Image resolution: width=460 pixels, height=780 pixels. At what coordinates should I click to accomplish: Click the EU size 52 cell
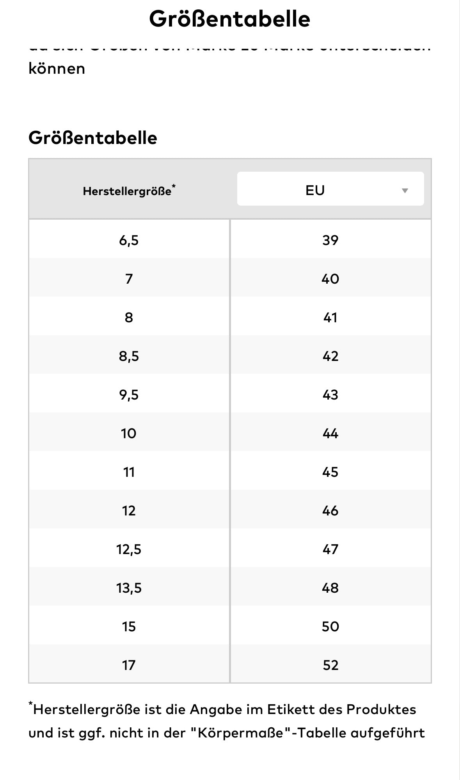click(330, 665)
